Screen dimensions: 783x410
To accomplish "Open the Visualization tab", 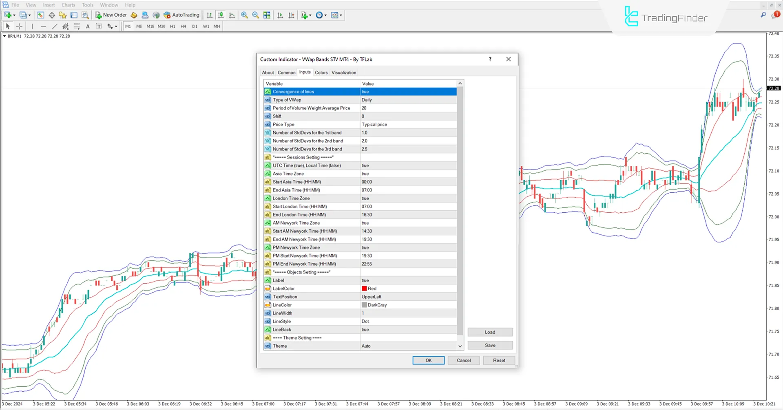I will coord(343,73).
